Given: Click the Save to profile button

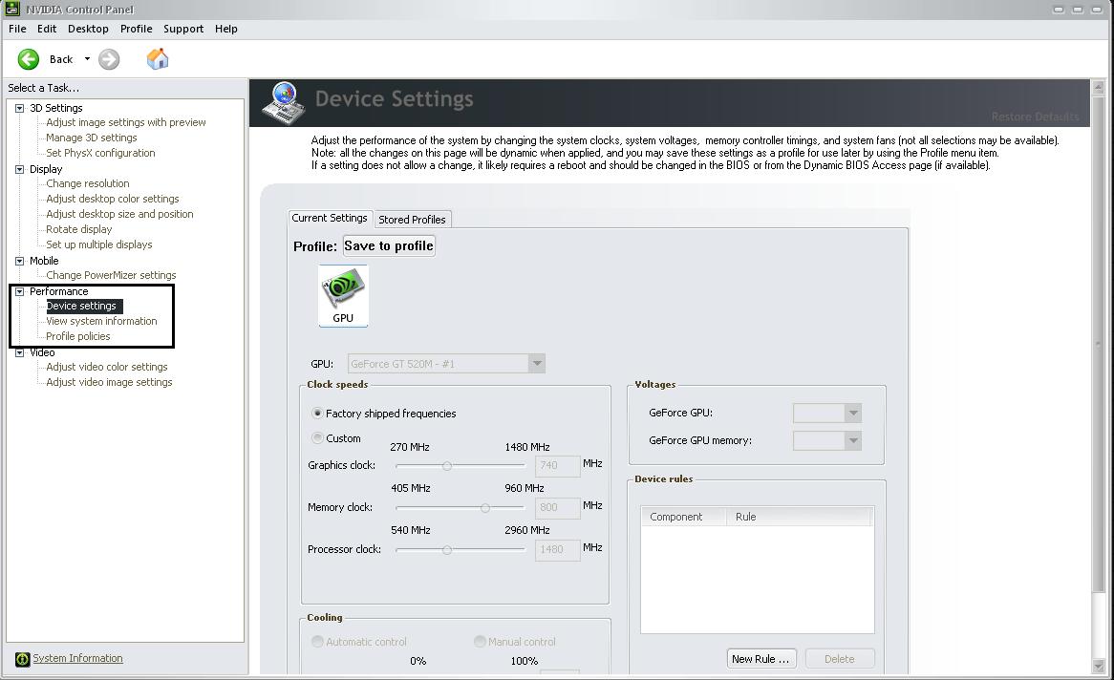Looking at the screenshot, I should (388, 245).
